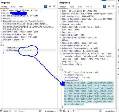The width and height of the screenshot is (119, 112).
Task: Select the Response panel Pretty tab
Action: tap(63, 7)
